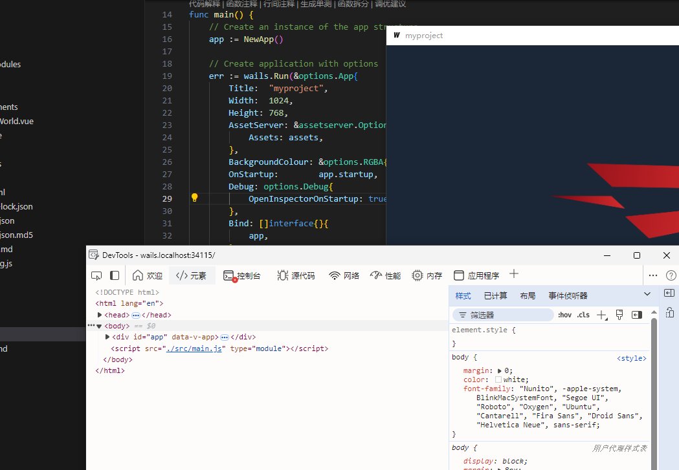Open the ./src/main.js script link
This screenshot has height=470, width=679.
(x=194, y=348)
